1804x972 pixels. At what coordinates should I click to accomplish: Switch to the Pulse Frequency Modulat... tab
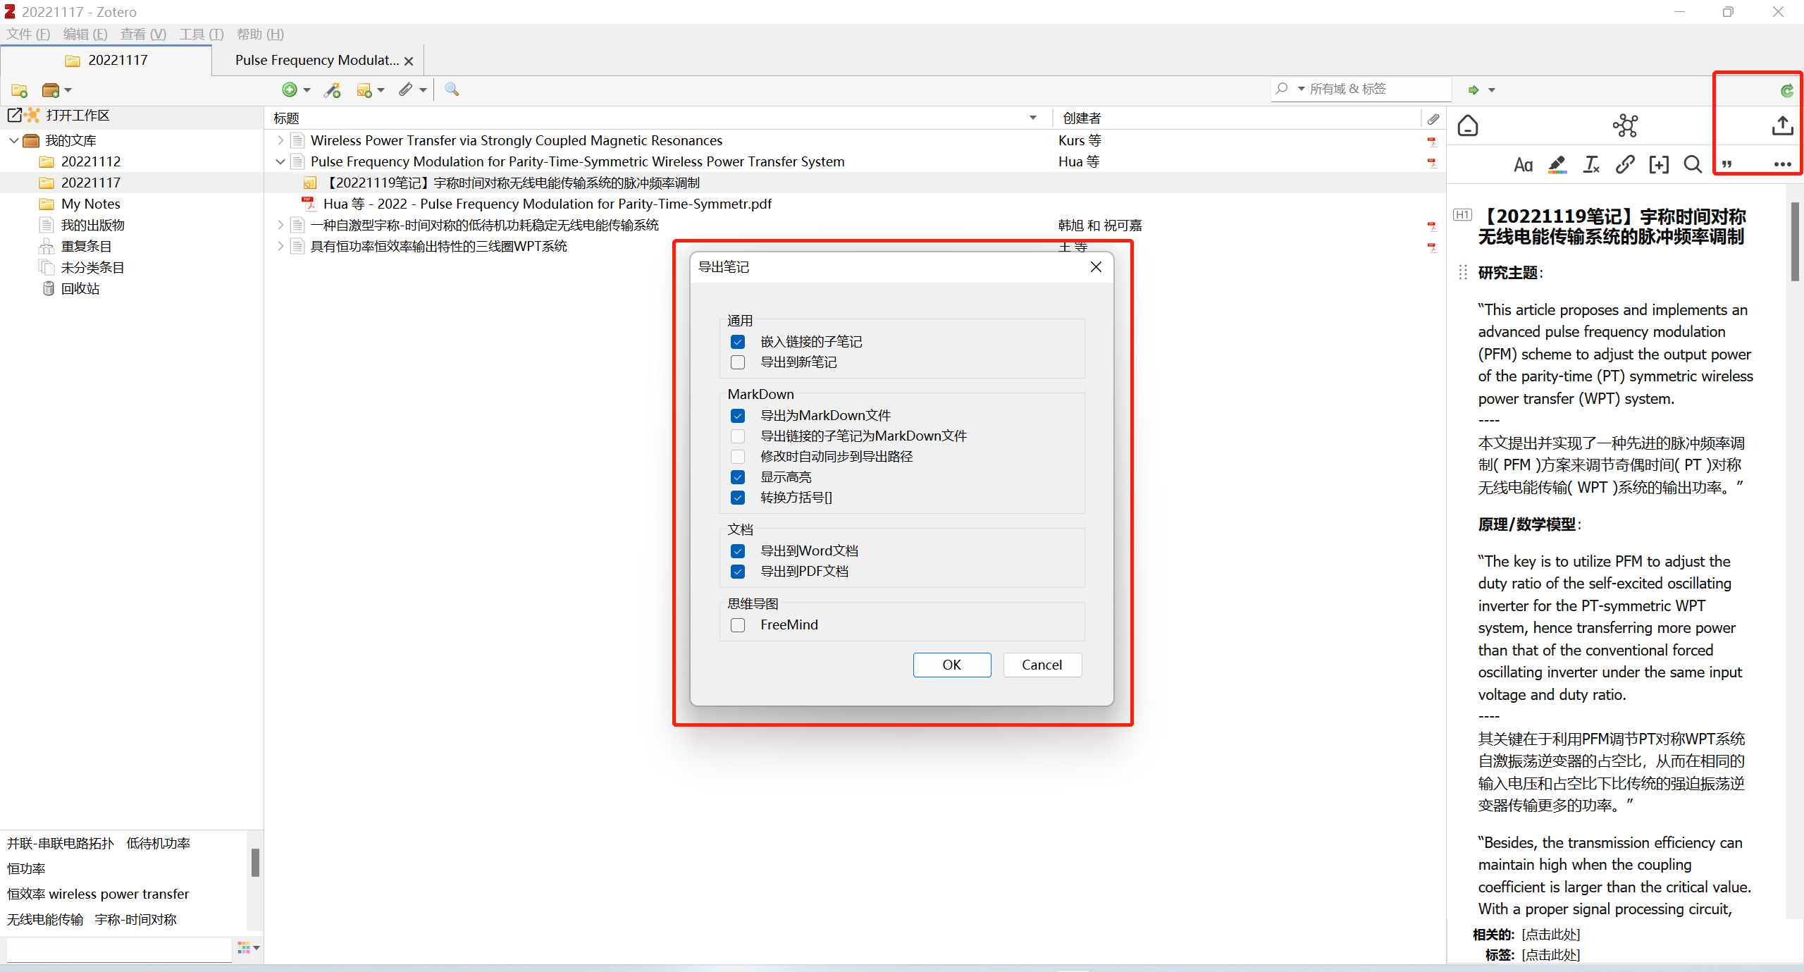click(x=316, y=61)
